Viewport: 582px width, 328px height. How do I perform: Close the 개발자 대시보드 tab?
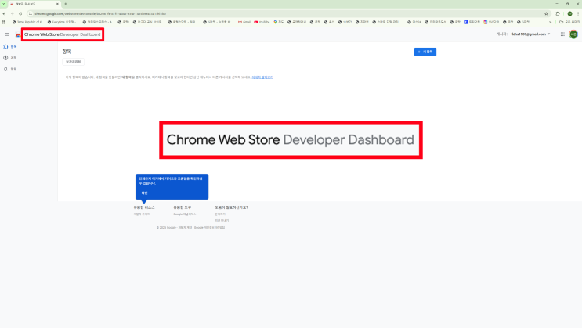57,4
